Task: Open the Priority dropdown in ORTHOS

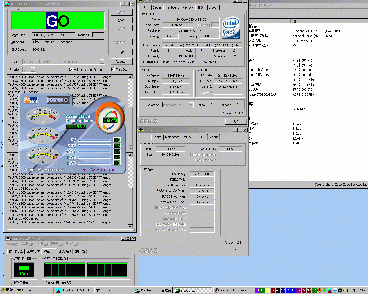Action: (33, 69)
